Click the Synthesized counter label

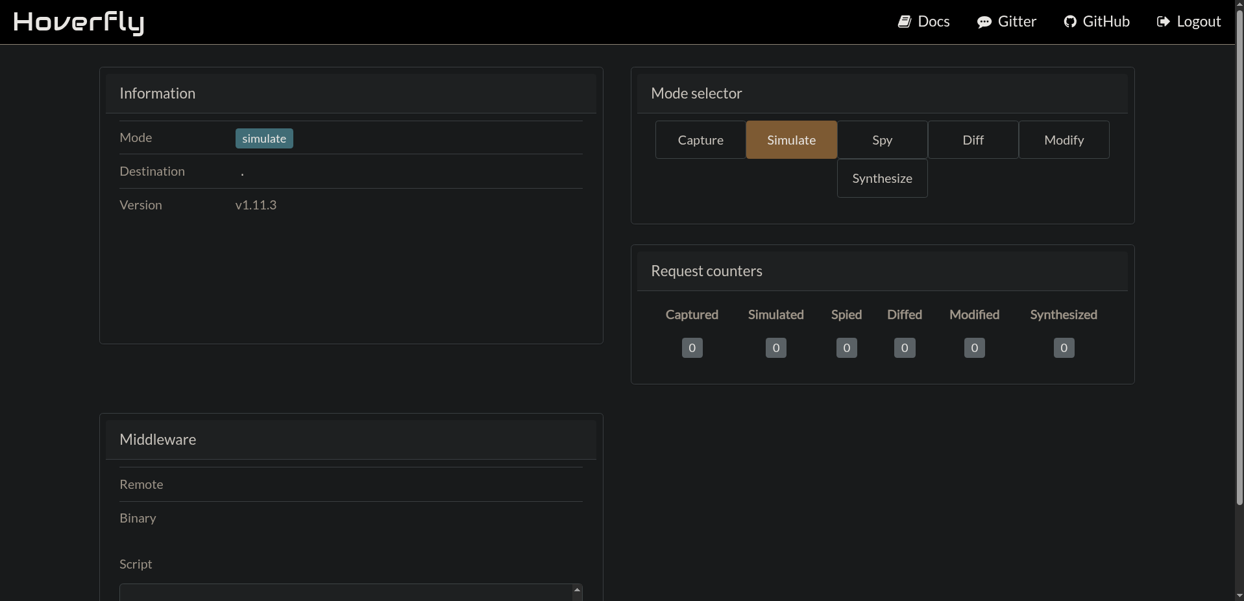(1064, 315)
